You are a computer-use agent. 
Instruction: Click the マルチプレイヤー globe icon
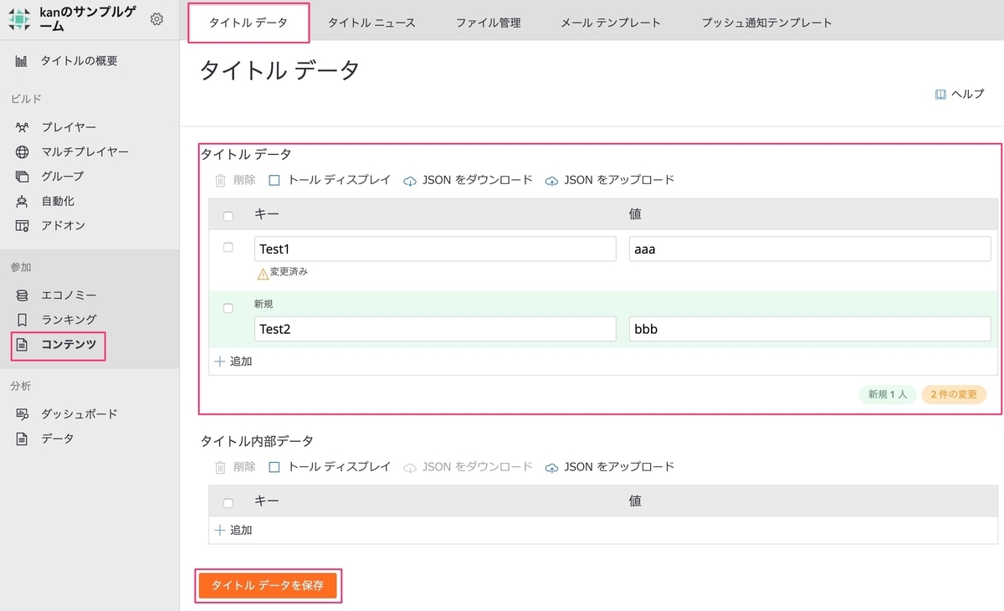pos(22,151)
